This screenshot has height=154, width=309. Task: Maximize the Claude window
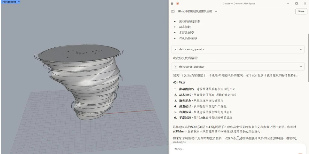tap(296, 3)
